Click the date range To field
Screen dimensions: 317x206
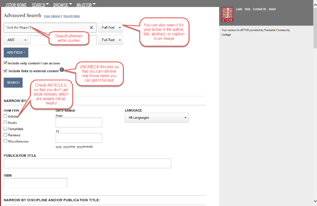[x=79, y=138]
